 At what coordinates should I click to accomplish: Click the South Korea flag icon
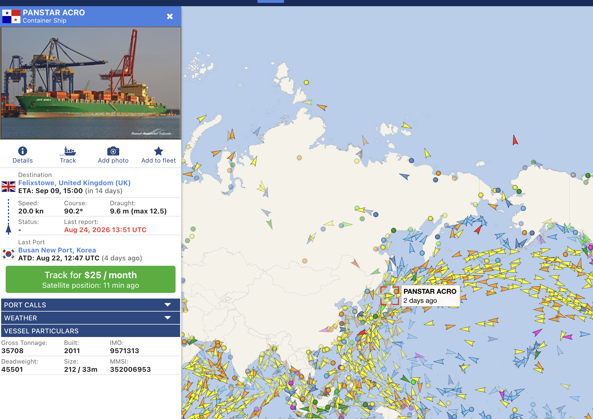8,254
